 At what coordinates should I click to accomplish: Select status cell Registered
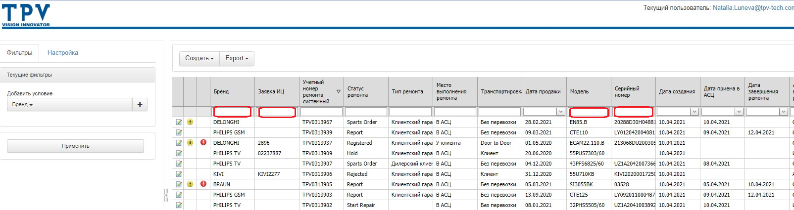pyautogui.click(x=366, y=143)
